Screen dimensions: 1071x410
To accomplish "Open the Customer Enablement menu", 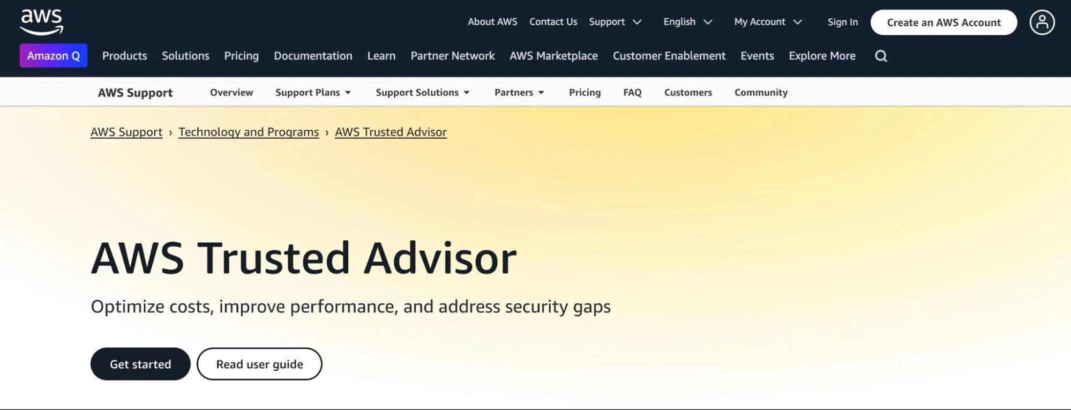I will tap(669, 56).
